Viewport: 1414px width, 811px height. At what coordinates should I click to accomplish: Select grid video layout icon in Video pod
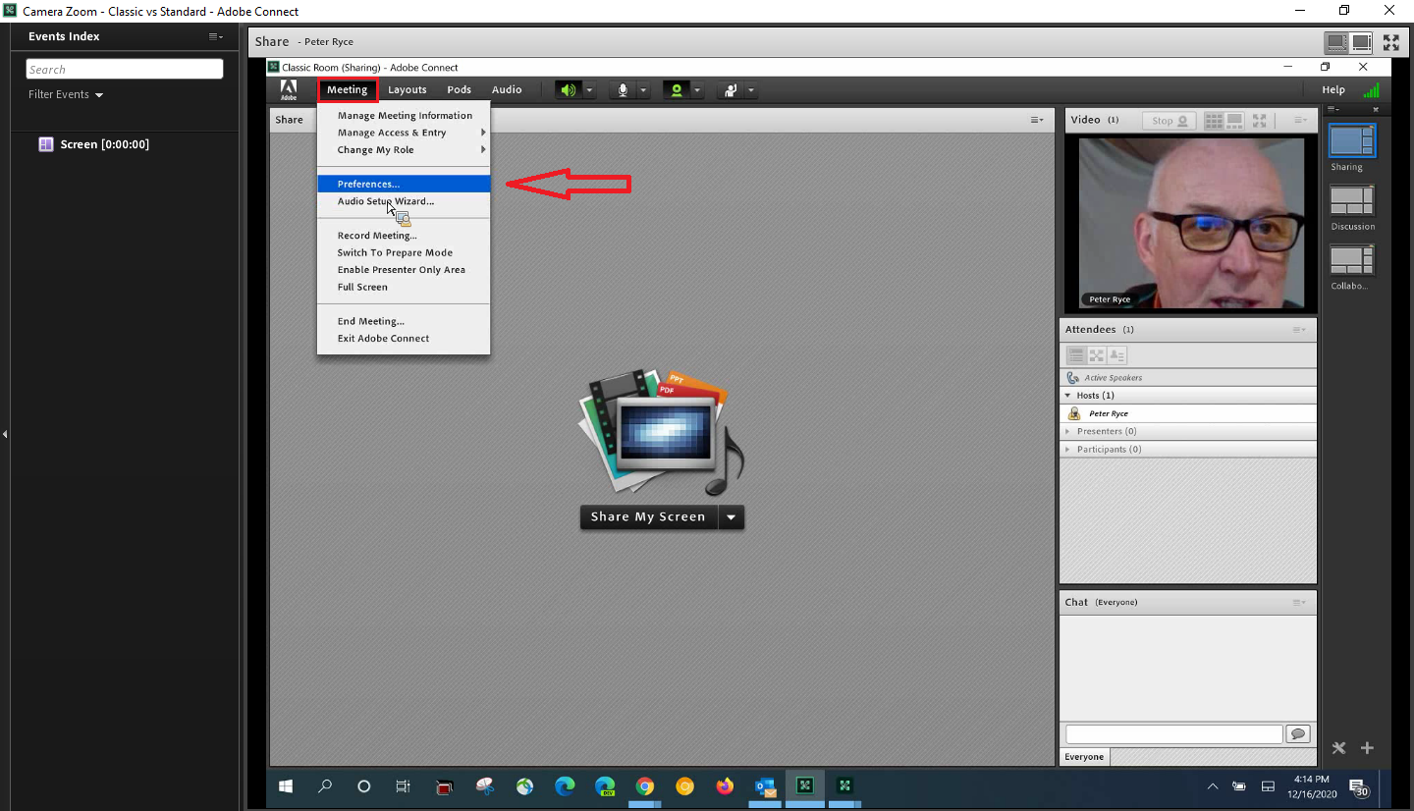pyautogui.click(x=1215, y=120)
